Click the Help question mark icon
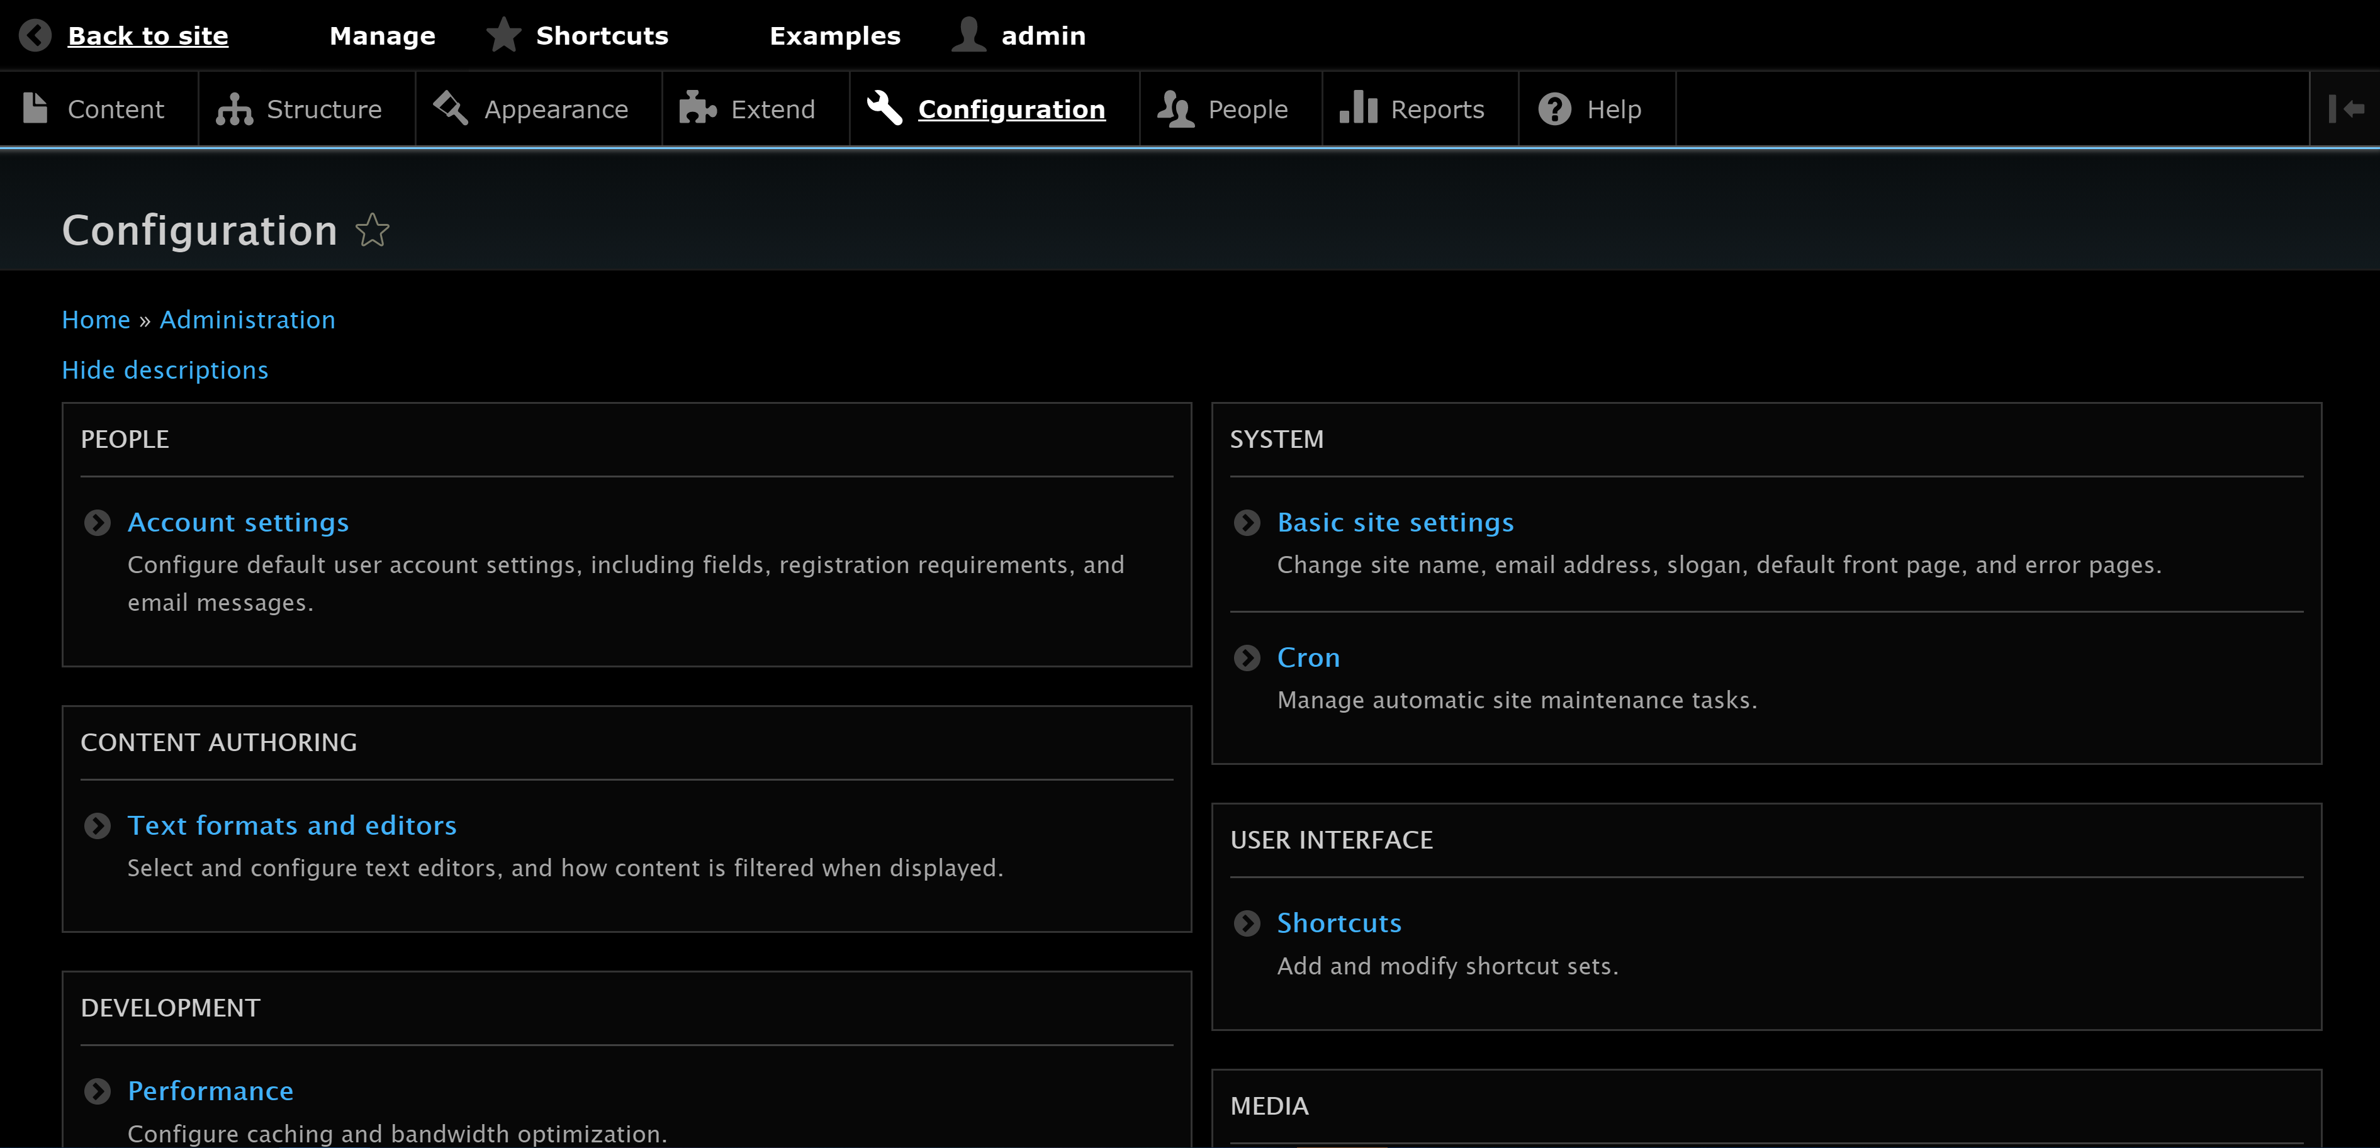Screen dimensions: 2380x1148 pos(1554,108)
